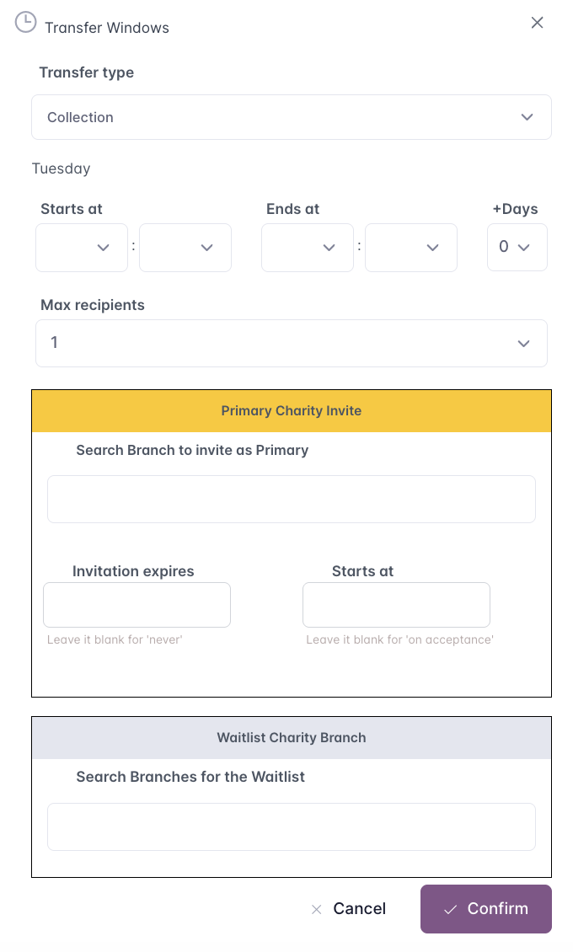Click the Primary Charity Starts at field
Image resolution: width=573 pixels, height=952 pixels.
[x=396, y=605]
